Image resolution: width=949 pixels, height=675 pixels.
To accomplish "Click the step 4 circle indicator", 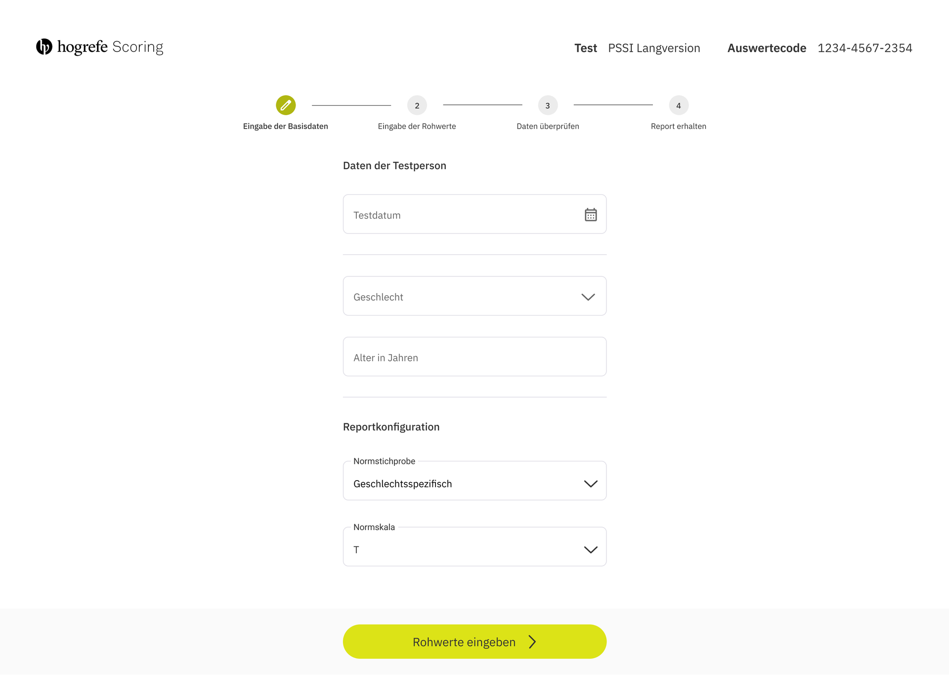I will 679,105.
